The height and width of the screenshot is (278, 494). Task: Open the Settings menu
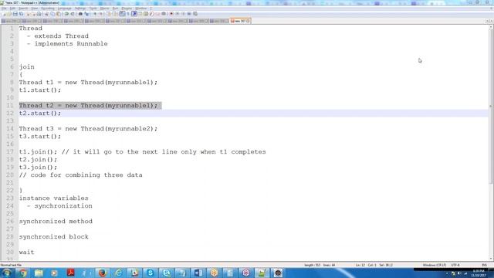pyautogui.click(x=80, y=8)
